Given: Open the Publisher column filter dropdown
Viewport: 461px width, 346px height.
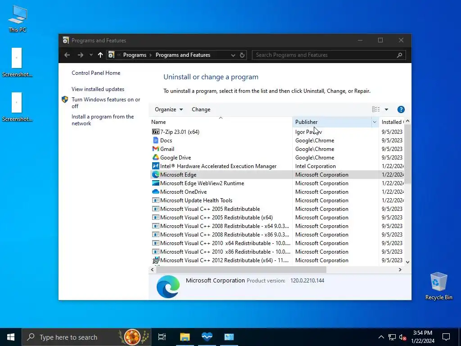Looking at the screenshot, I should coord(375,122).
